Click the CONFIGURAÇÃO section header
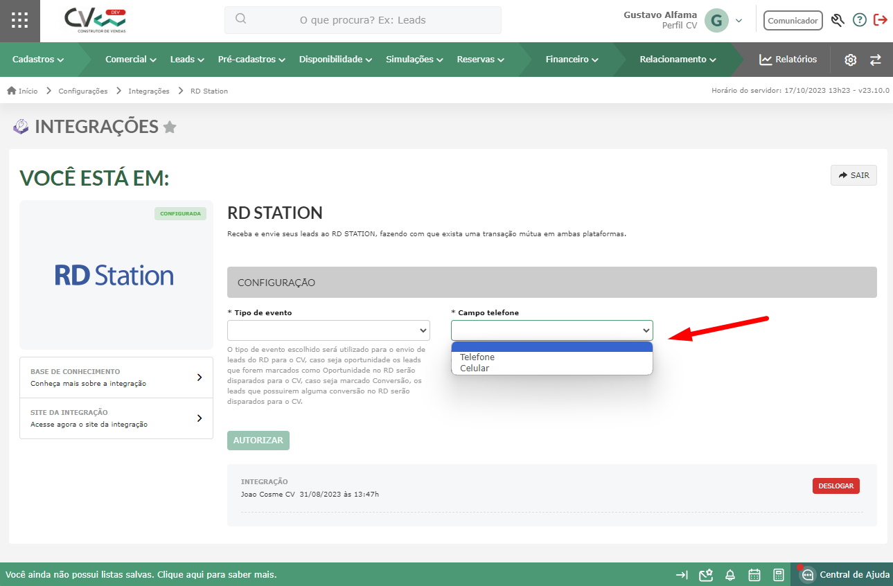This screenshot has height=586, width=893. click(552, 283)
